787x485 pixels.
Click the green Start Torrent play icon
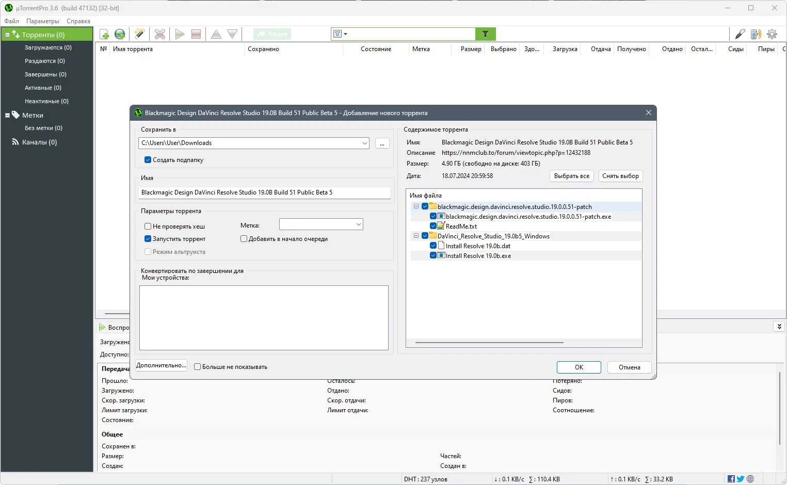[x=180, y=34]
